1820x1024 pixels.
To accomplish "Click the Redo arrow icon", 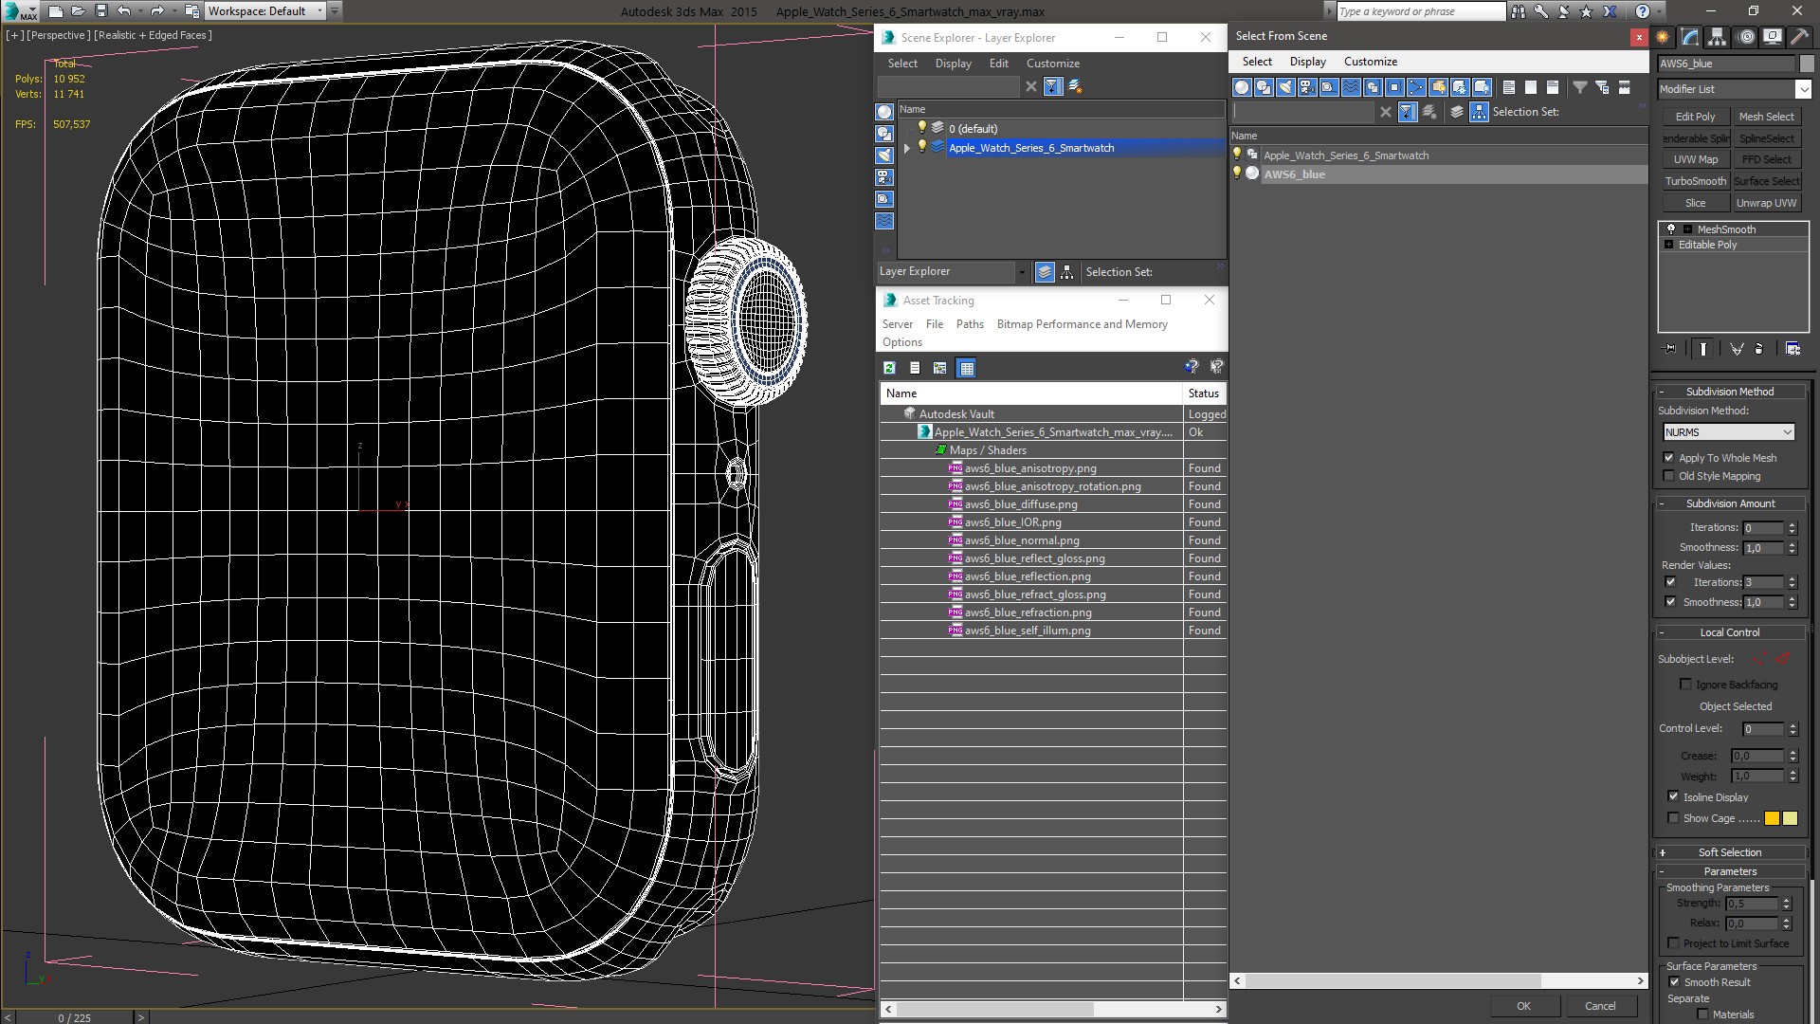I will pos(157,11).
